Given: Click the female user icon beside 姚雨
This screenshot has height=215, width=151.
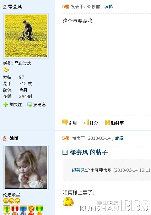Looking at the screenshot, I should [x=5, y=138].
